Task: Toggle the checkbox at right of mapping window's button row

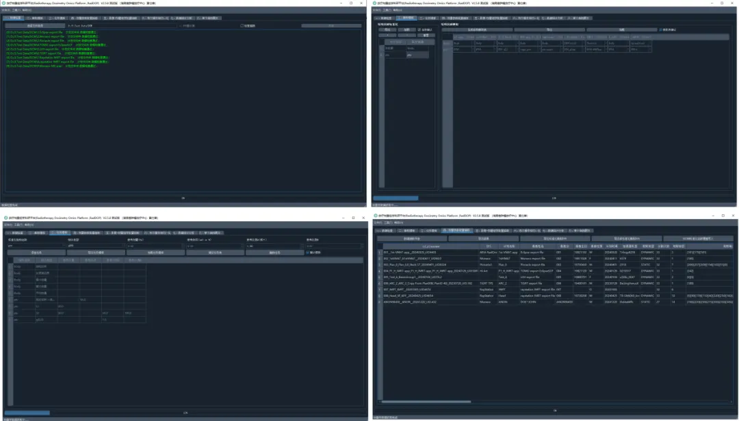Action: [x=661, y=29]
